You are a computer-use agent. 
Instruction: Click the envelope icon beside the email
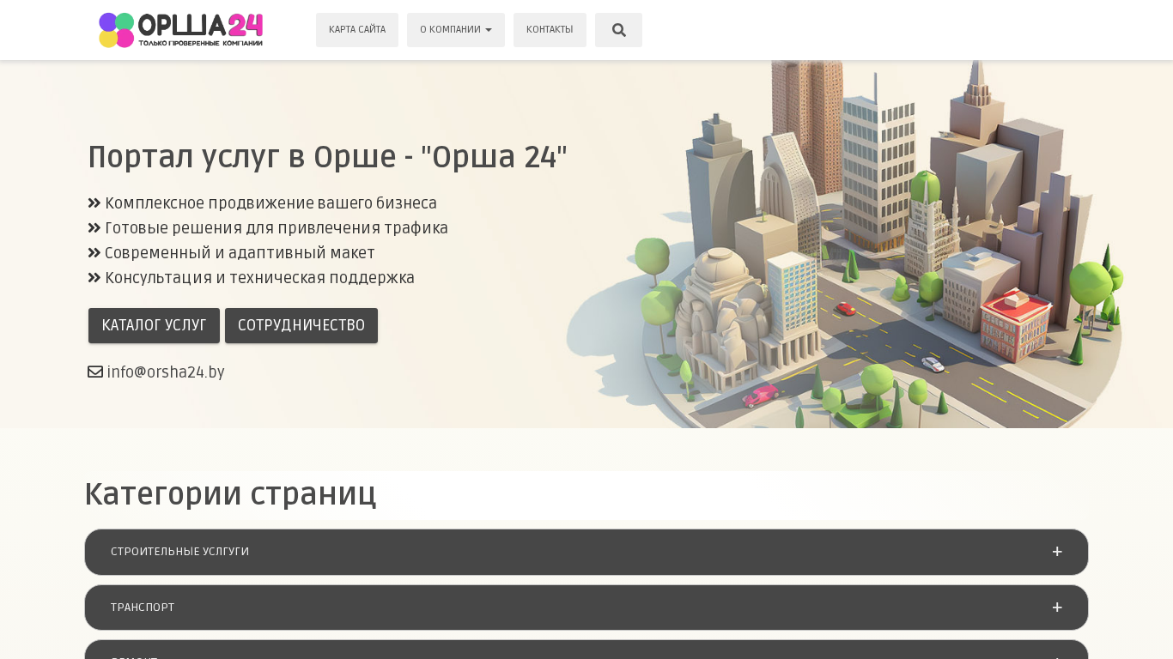95,372
